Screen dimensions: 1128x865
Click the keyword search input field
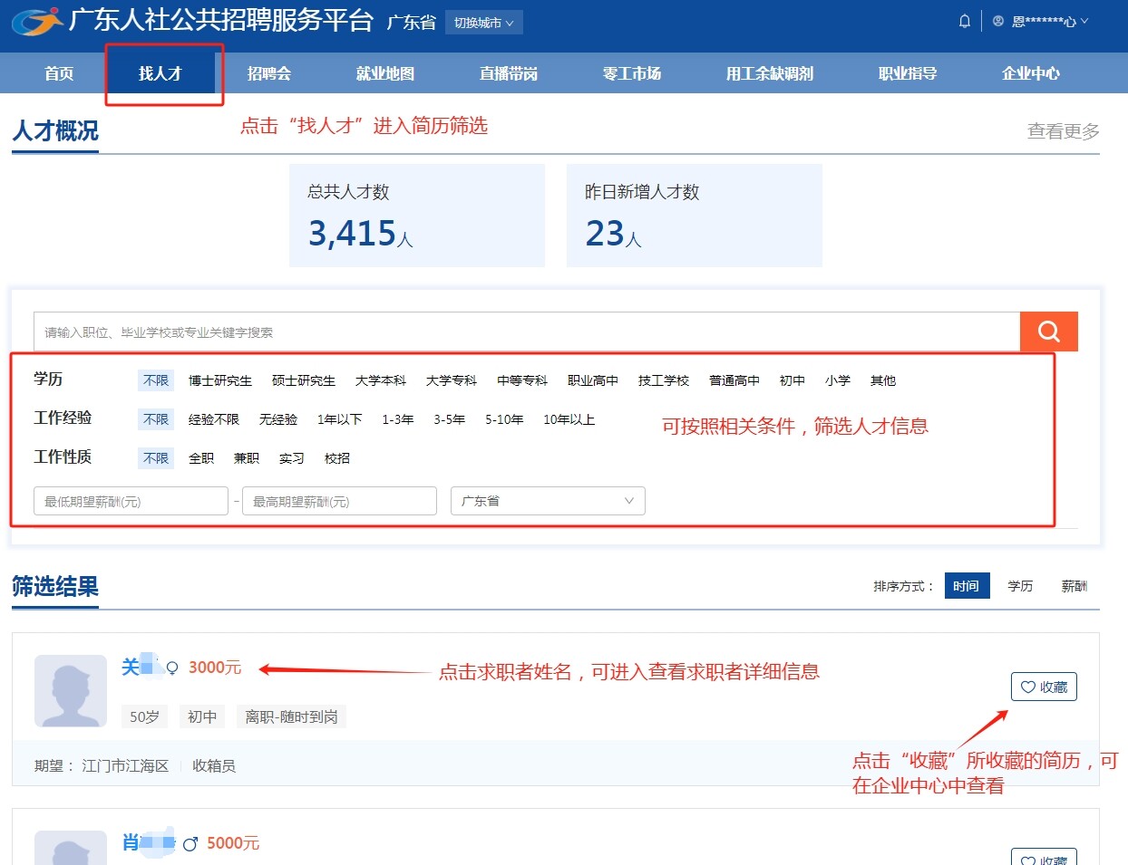point(526,332)
